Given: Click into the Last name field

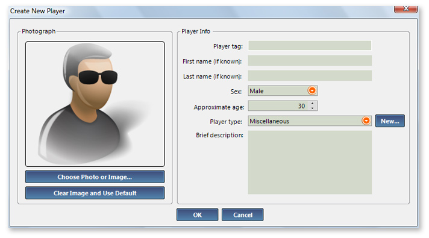Looking at the screenshot, I should [310, 75].
